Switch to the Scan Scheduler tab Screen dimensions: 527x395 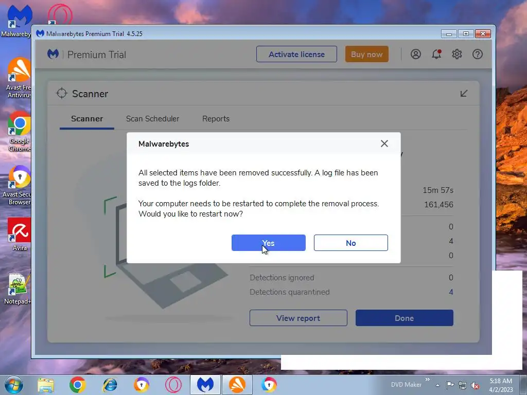pyautogui.click(x=152, y=119)
